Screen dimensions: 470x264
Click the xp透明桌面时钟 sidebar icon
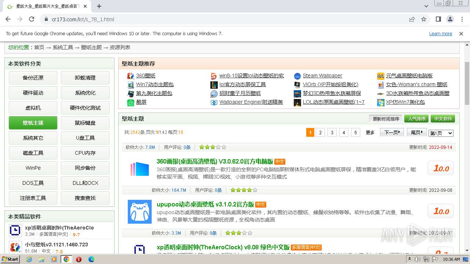click(x=15, y=230)
